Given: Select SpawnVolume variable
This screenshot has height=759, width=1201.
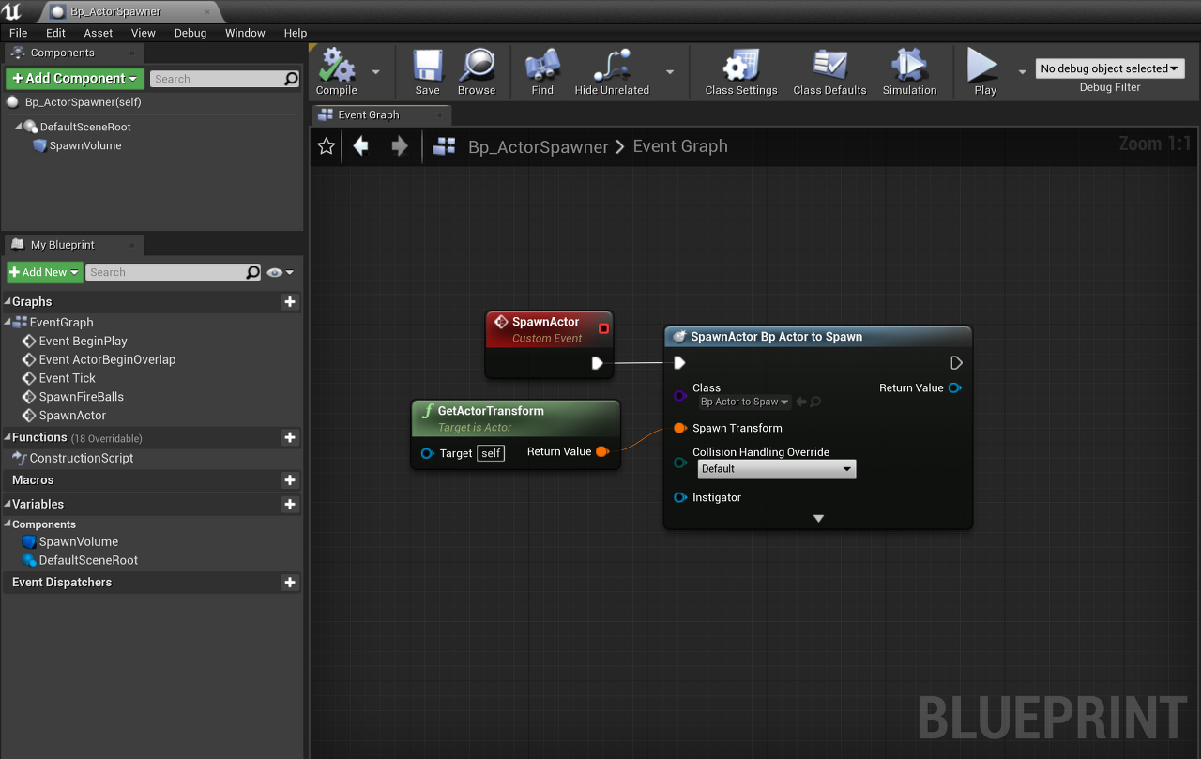Looking at the screenshot, I should (78, 541).
